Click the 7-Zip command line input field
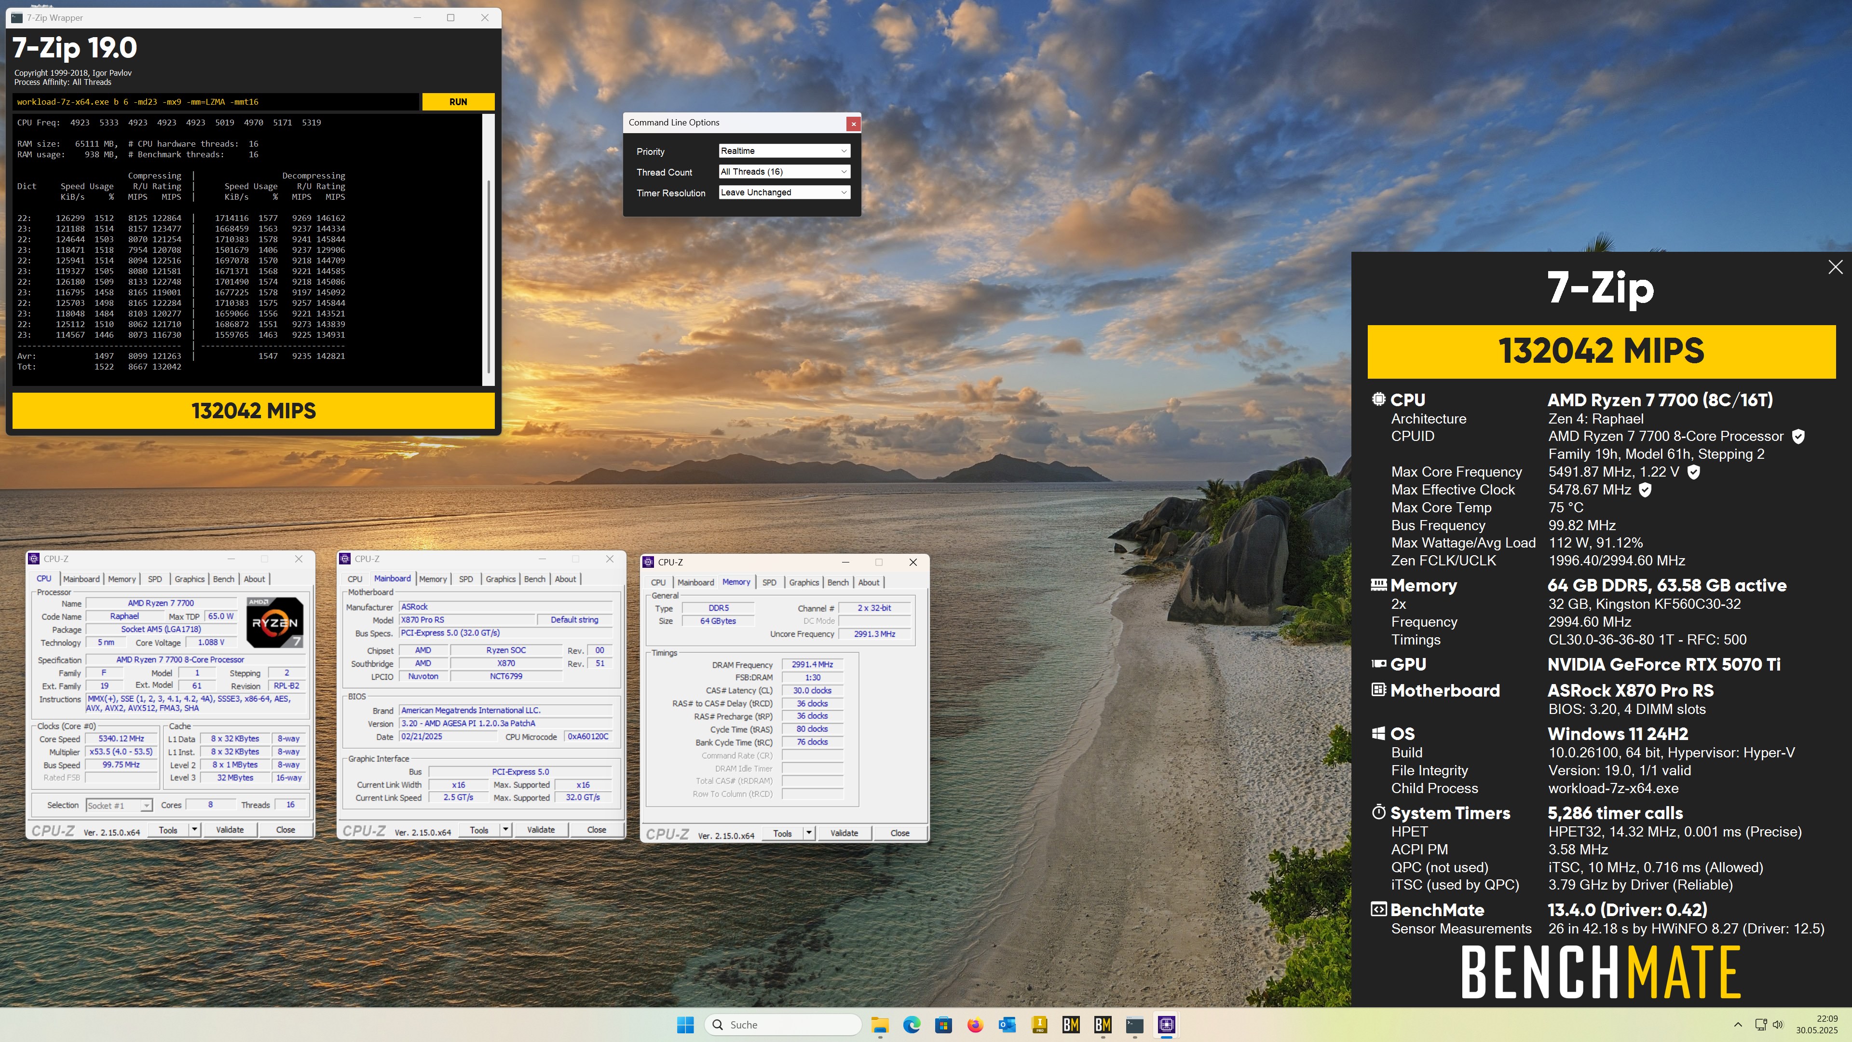 [x=216, y=102]
